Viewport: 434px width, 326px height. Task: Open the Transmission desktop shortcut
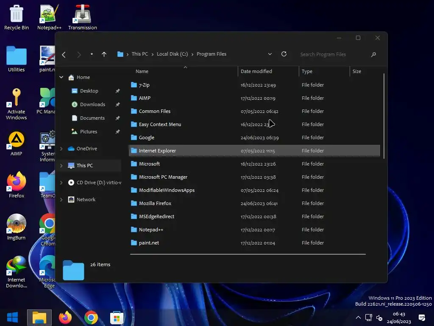[83, 17]
